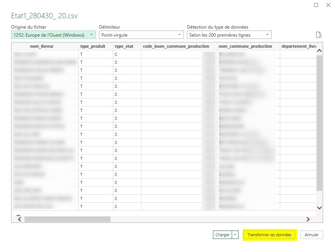Click the horizontal scrollbar right arrow
The height and width of the screenshot is (250, 333).
click(x=308, y=219)
